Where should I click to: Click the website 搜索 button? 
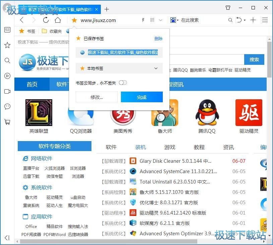point(254,59)
